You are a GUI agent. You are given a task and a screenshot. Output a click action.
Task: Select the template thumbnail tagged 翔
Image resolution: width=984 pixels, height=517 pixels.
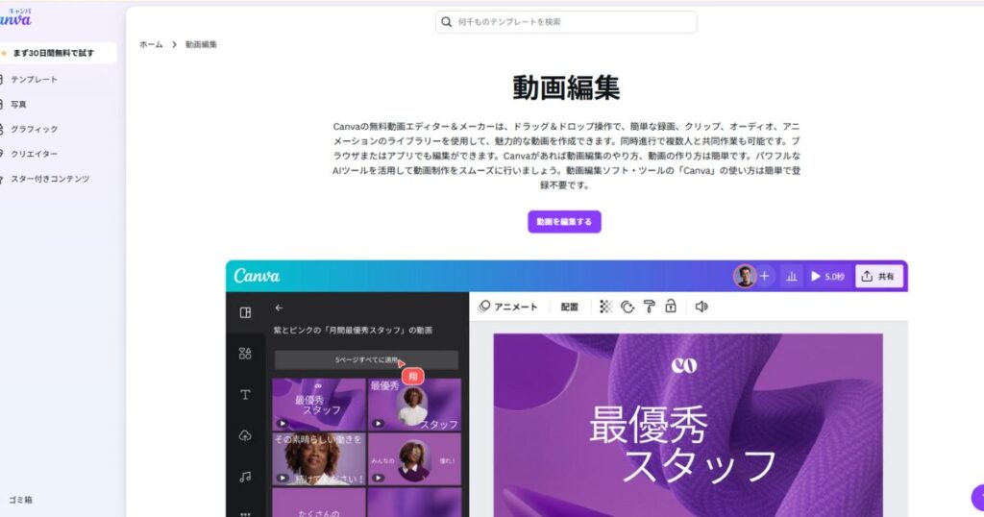[x=414, y=404]
